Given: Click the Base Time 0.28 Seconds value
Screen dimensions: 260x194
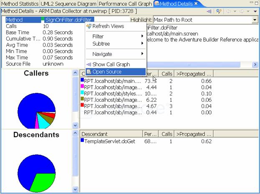Looking at the screenshot, I should (58, 33).
